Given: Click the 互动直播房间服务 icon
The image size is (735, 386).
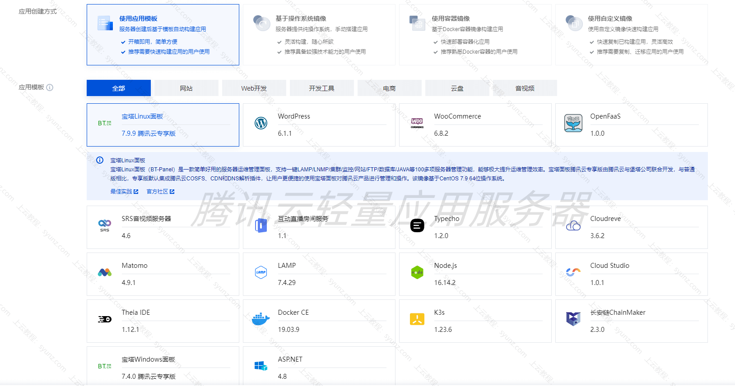Looking at the screenshot, I should 261,225.
